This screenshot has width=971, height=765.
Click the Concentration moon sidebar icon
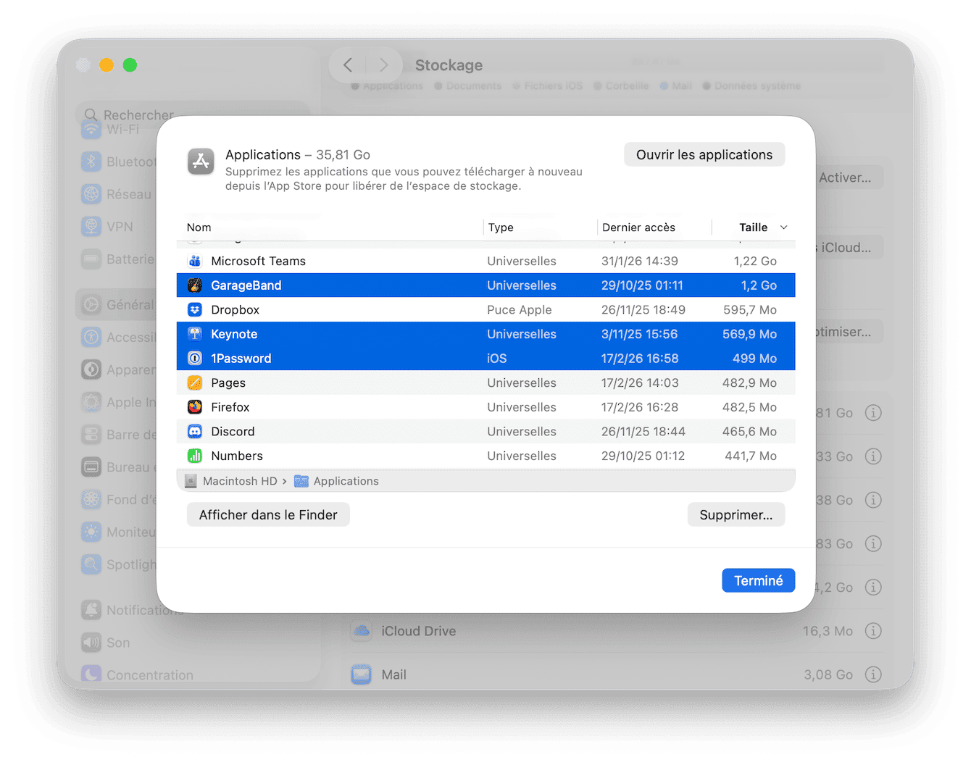91,674
